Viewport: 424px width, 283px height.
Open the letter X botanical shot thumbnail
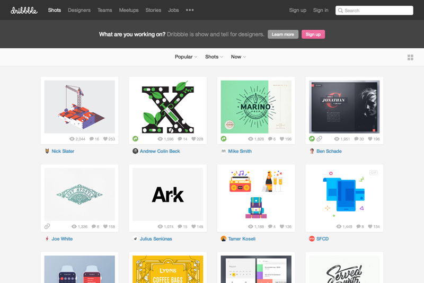pos(167,107)
